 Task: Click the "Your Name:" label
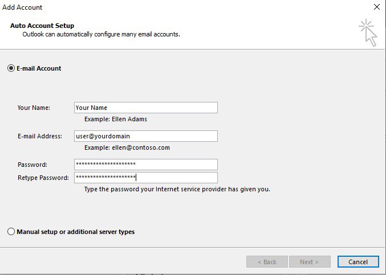34,108
